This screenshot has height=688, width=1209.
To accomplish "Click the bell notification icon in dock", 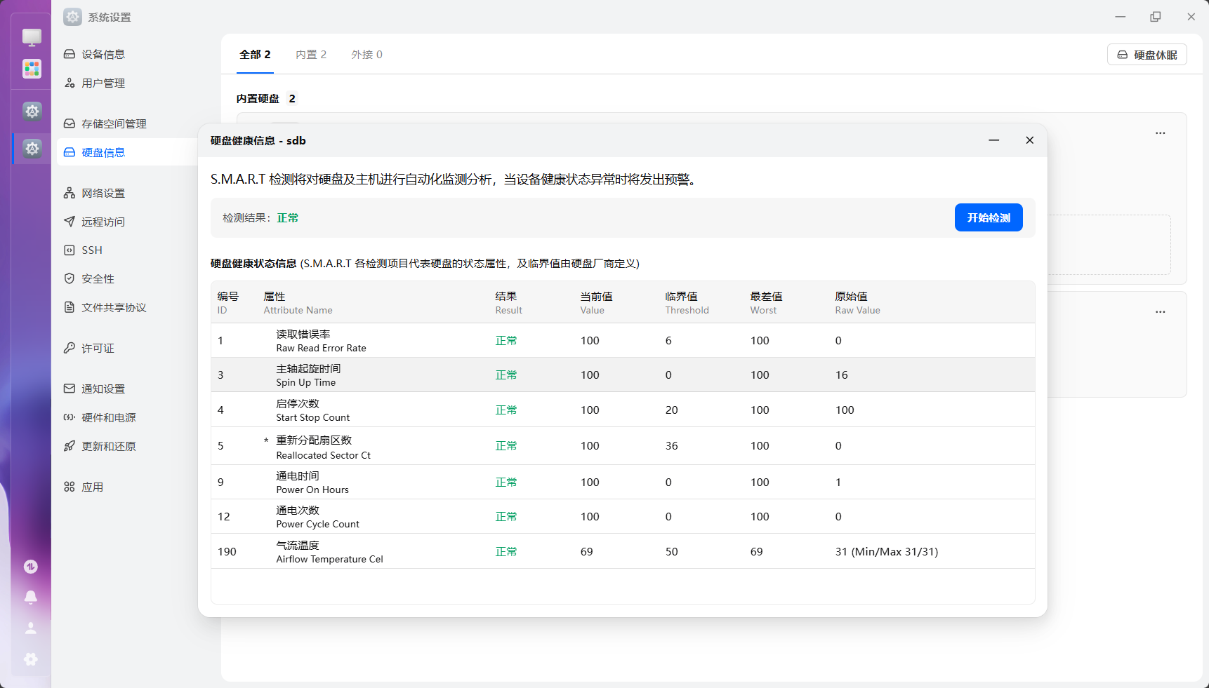I will coord(31,597).
